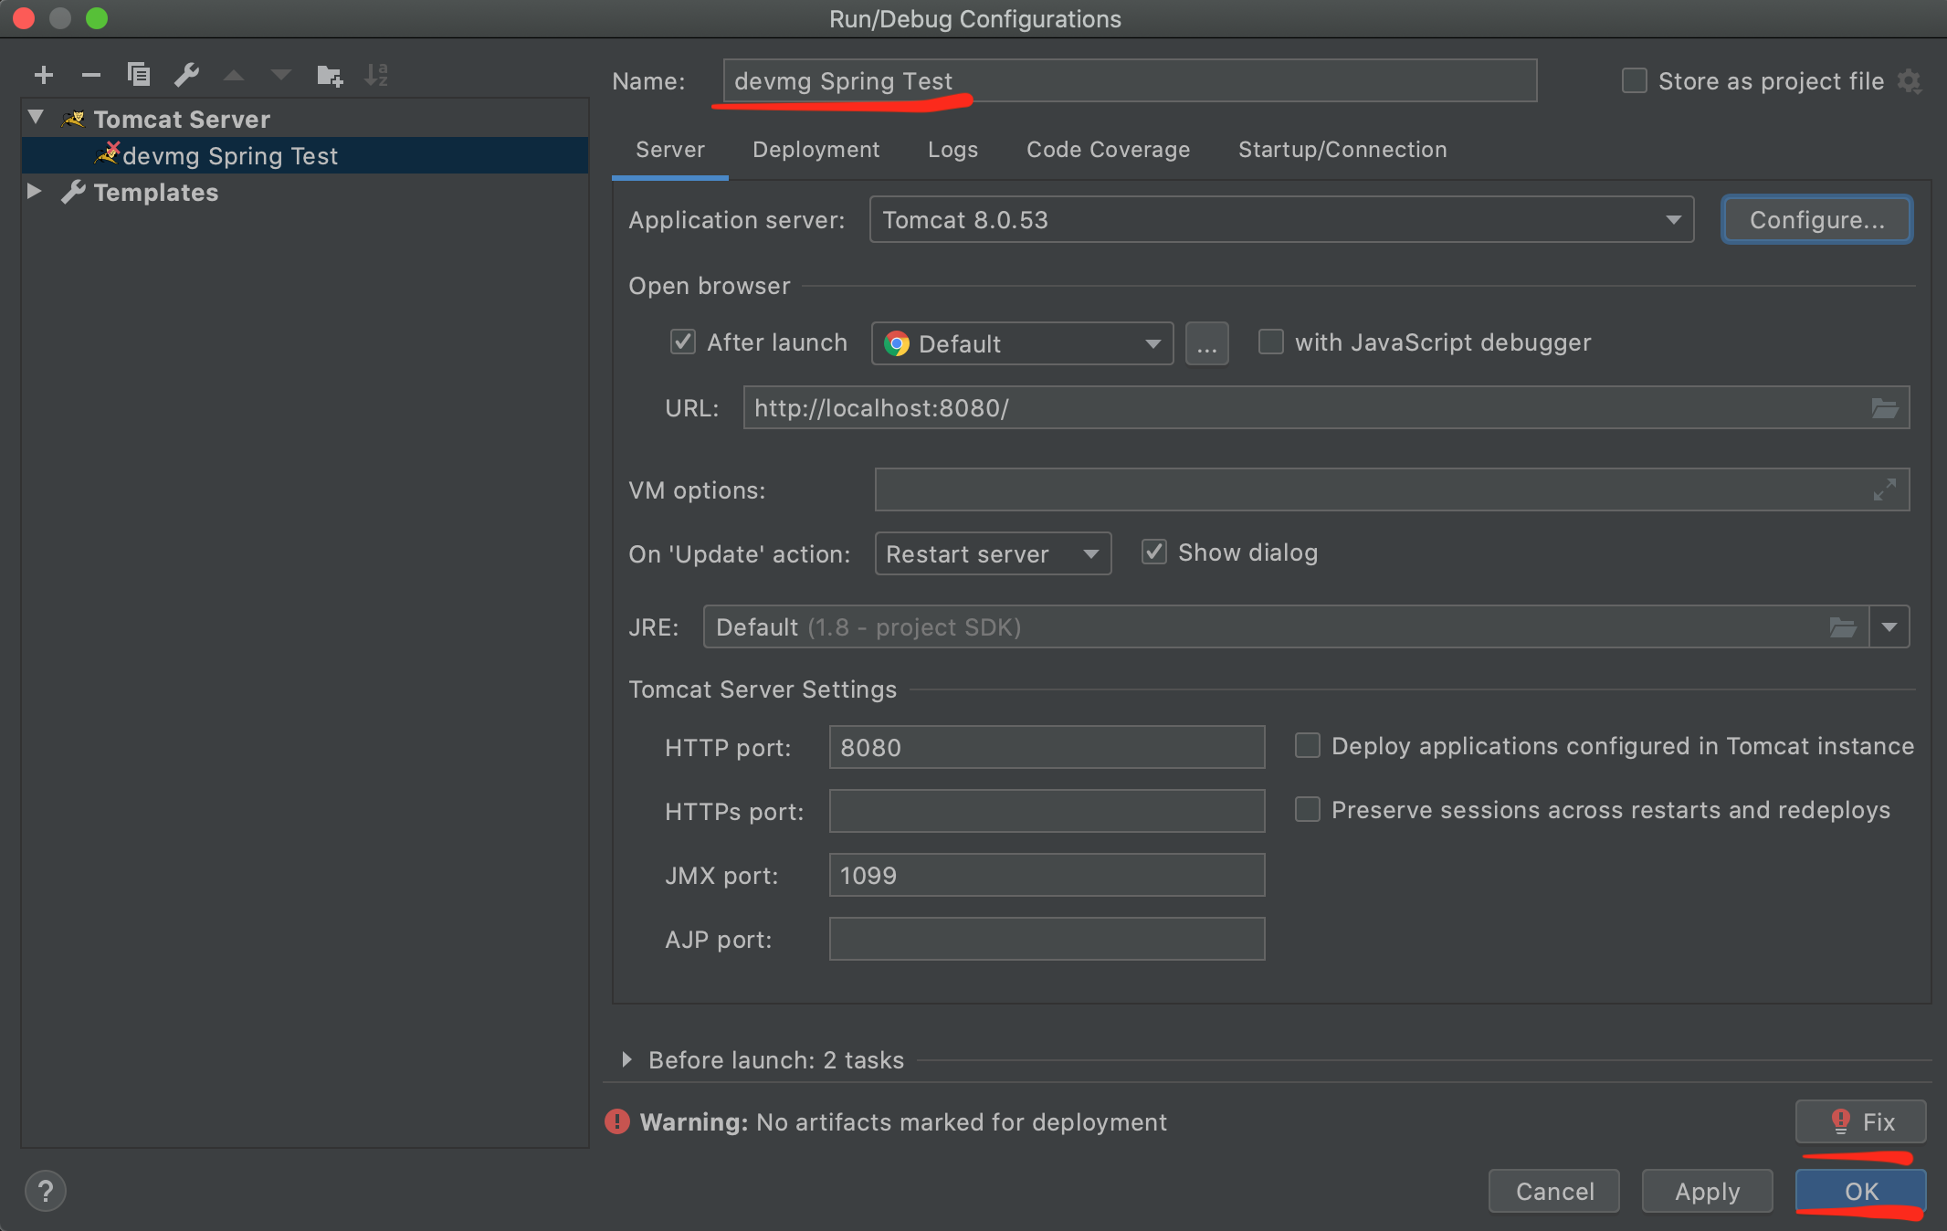Click the Sort Configurations alphabetically icon
This screenshot has height=1231, width=1947.
click(376, 75)
